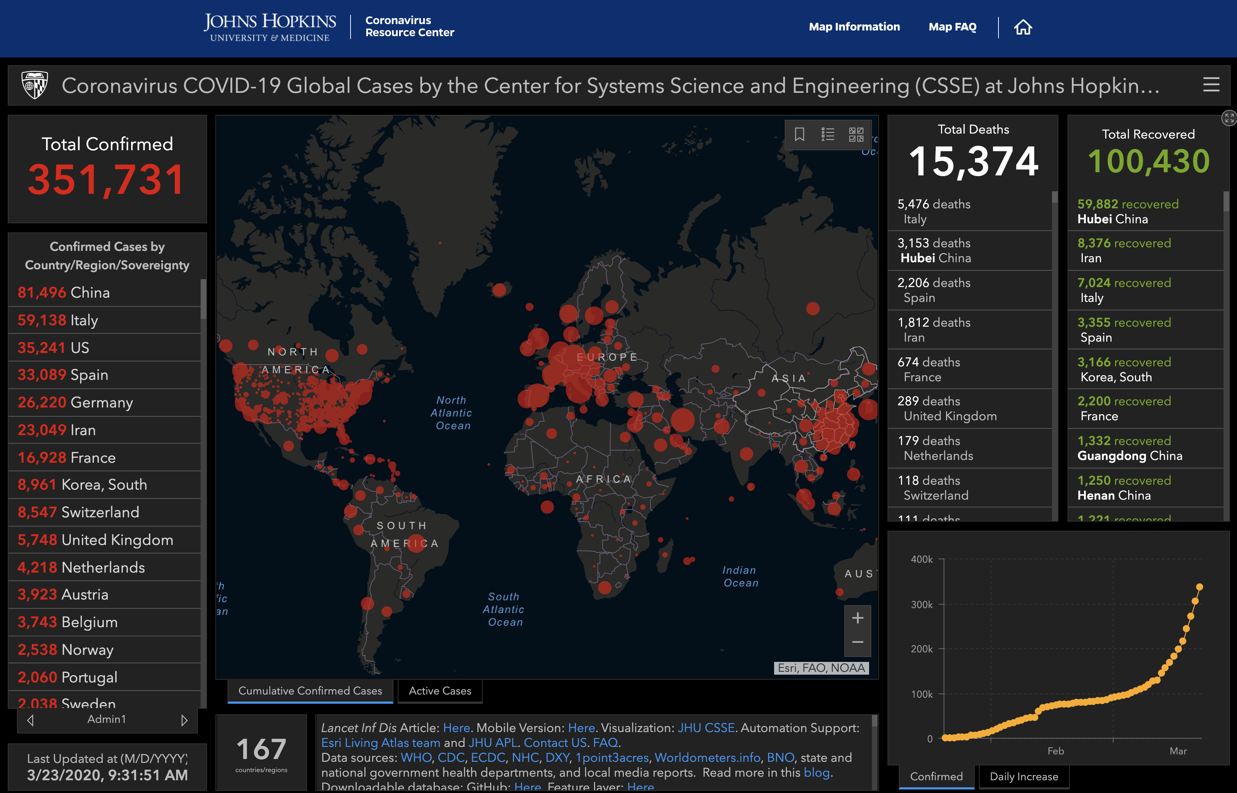This screenshot has height=793, width=1237.
Task: Zoom out on map with minus button
Action: 857,642
